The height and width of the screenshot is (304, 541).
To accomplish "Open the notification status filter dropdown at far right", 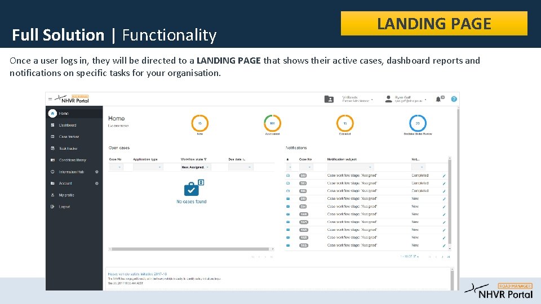I will [419, 167].
